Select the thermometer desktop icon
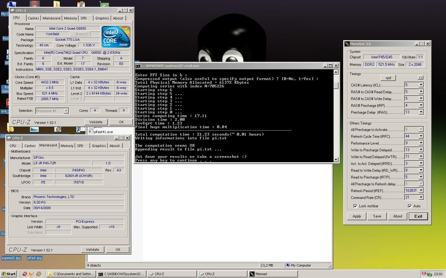 point(81,4)
